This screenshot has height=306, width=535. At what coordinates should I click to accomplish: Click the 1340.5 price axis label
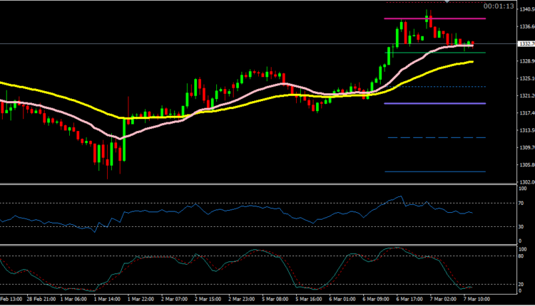(x=524, y=10)
